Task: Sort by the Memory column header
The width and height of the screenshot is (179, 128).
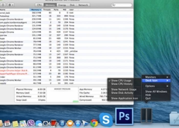Action: (36, 10)
